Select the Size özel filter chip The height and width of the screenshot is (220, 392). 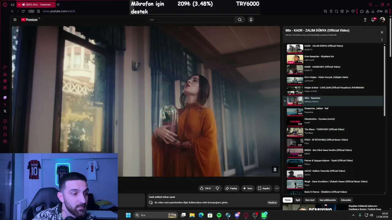click(x=310, y=200)
